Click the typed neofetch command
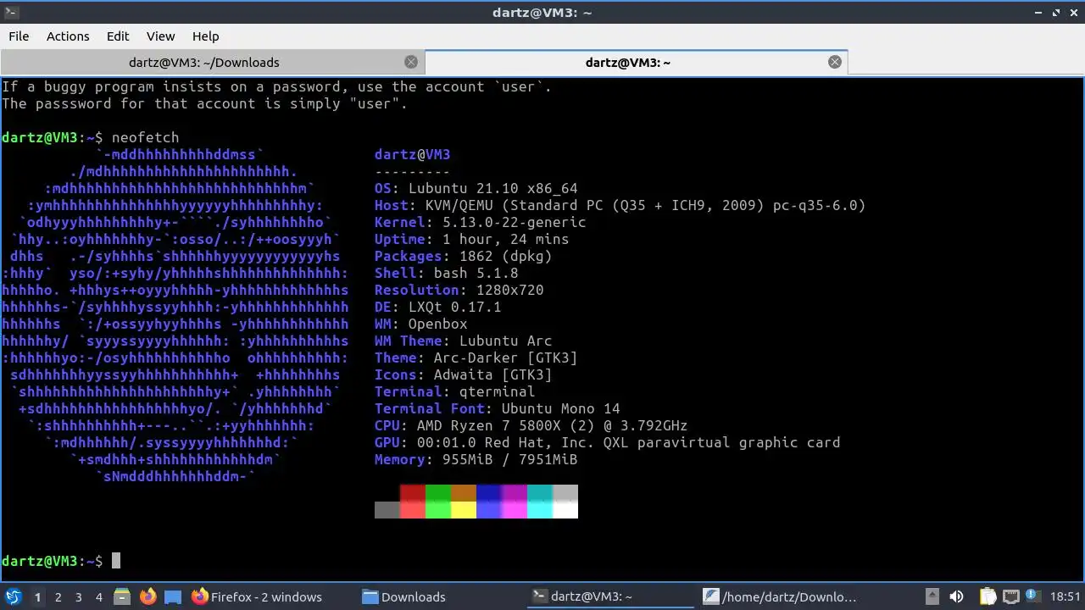1085x610 pixels. (x=145, y=137)
